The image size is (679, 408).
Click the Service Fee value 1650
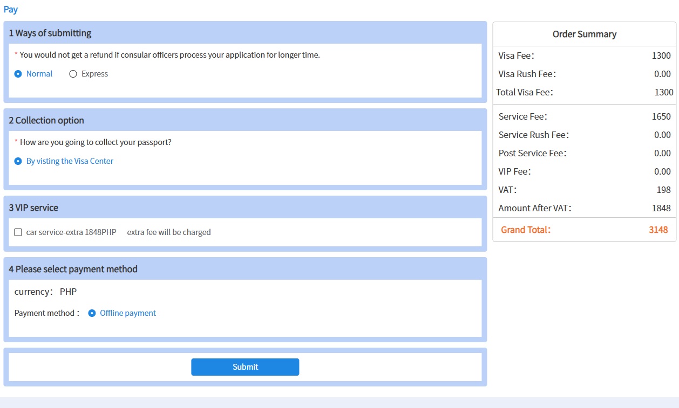(661, 116)
